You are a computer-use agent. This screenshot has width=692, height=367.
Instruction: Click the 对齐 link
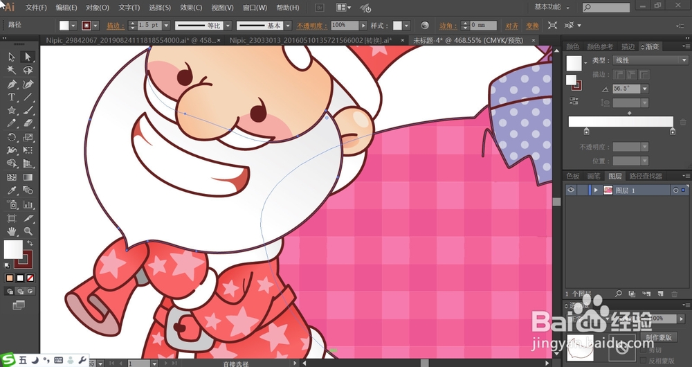point(512,26)
